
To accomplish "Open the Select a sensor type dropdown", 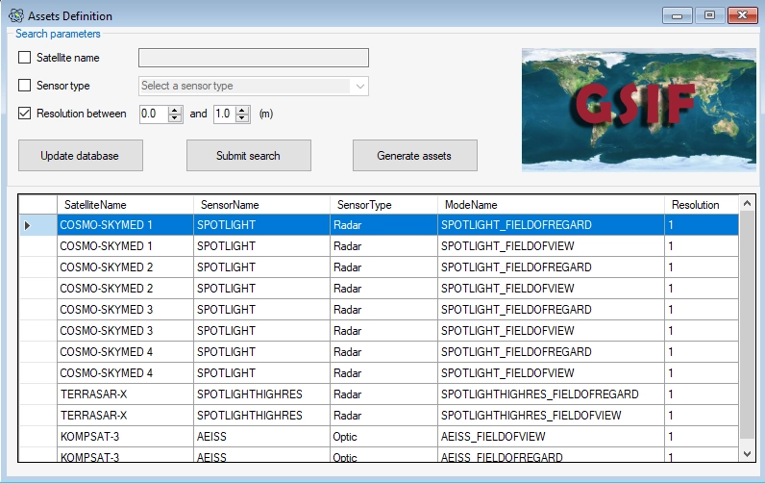I will click(254, 86).
